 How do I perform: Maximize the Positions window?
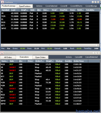pos(95,2)
